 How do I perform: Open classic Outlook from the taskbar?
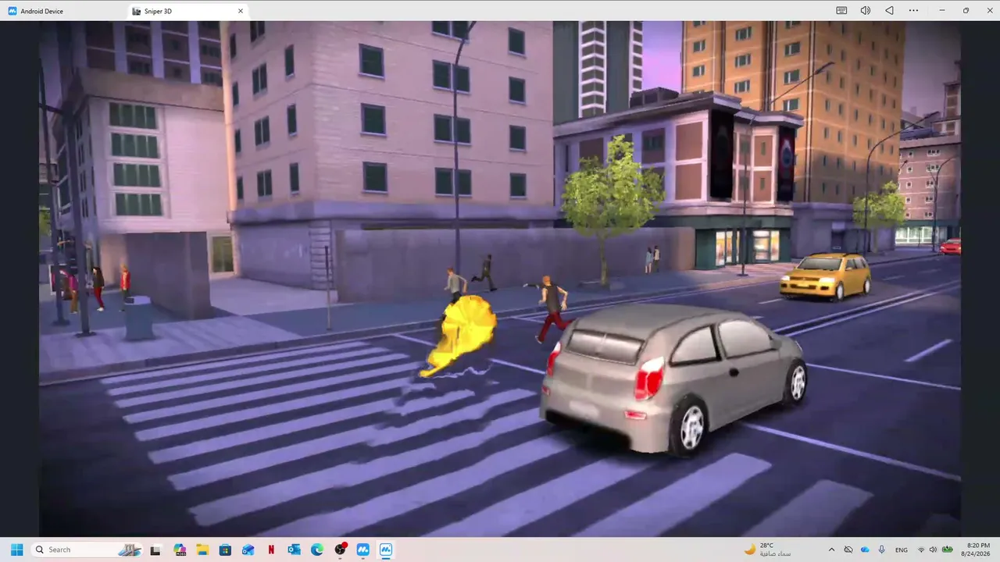[x=294, y=550]
